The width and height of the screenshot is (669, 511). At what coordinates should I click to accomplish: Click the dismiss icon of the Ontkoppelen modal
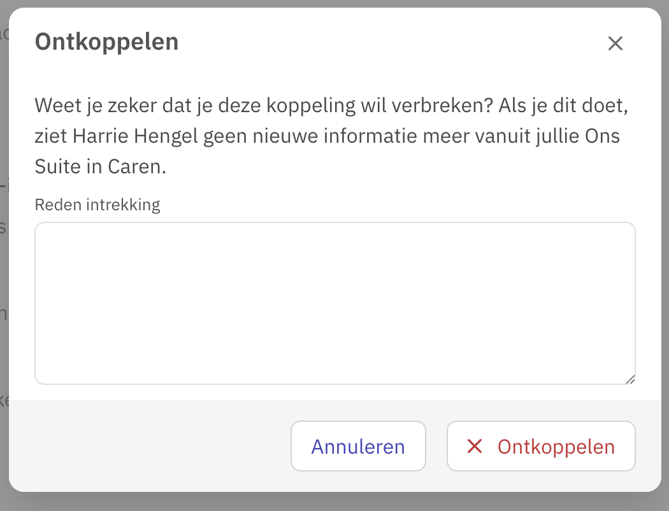(x=615, y=43)
